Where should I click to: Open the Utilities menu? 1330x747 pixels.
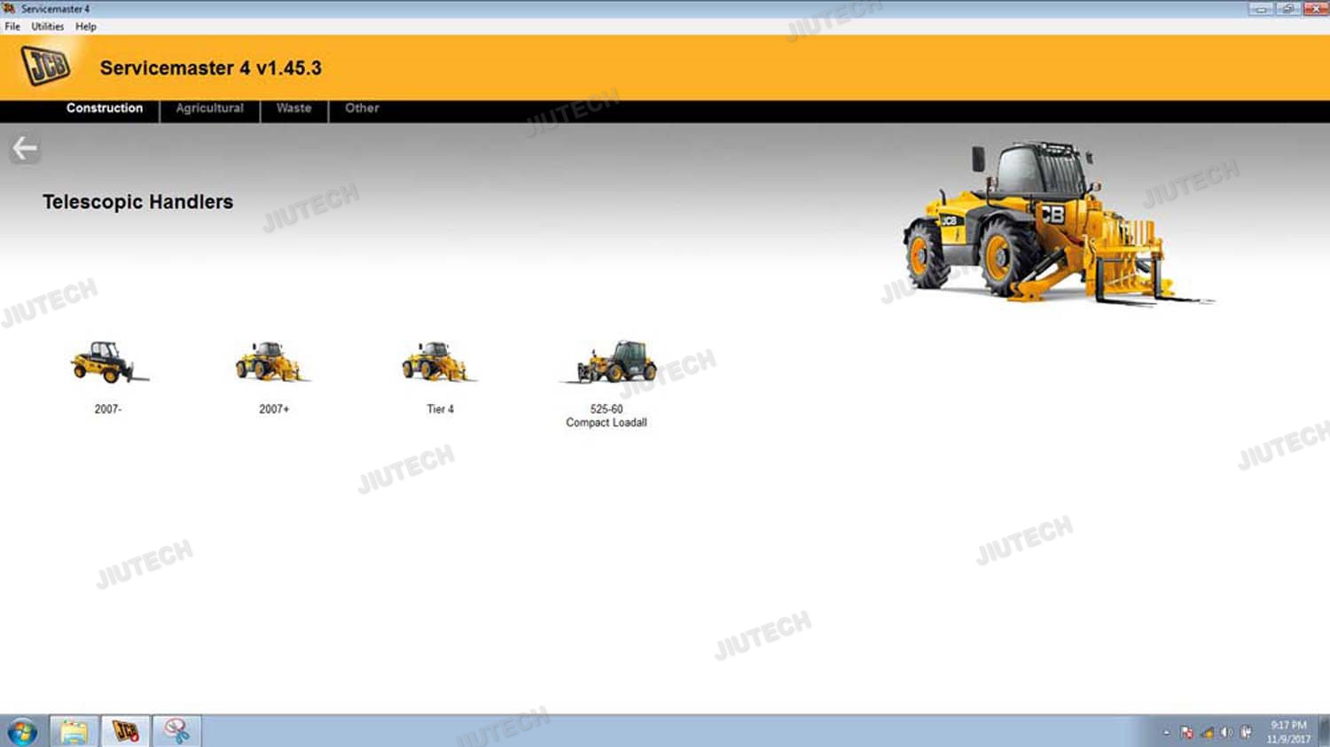tap(48, 27)
